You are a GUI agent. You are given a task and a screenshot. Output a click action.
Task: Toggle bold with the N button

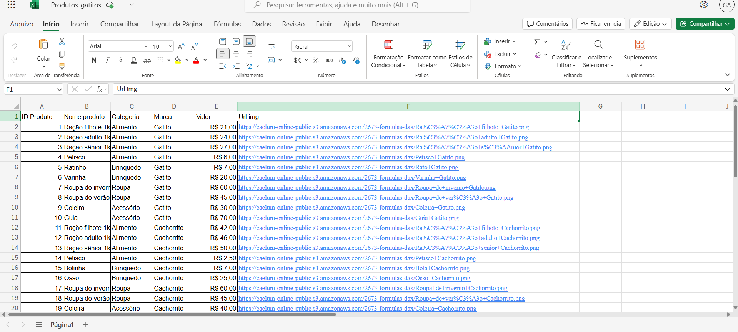coord(94,60)
